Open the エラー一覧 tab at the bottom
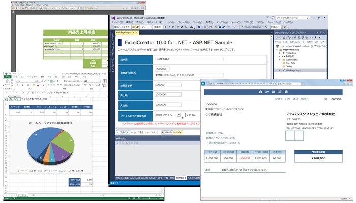This screenshot has height=203, width=356. (x=163, y=178)
